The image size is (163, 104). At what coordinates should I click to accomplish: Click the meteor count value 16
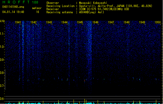(38, 12)
